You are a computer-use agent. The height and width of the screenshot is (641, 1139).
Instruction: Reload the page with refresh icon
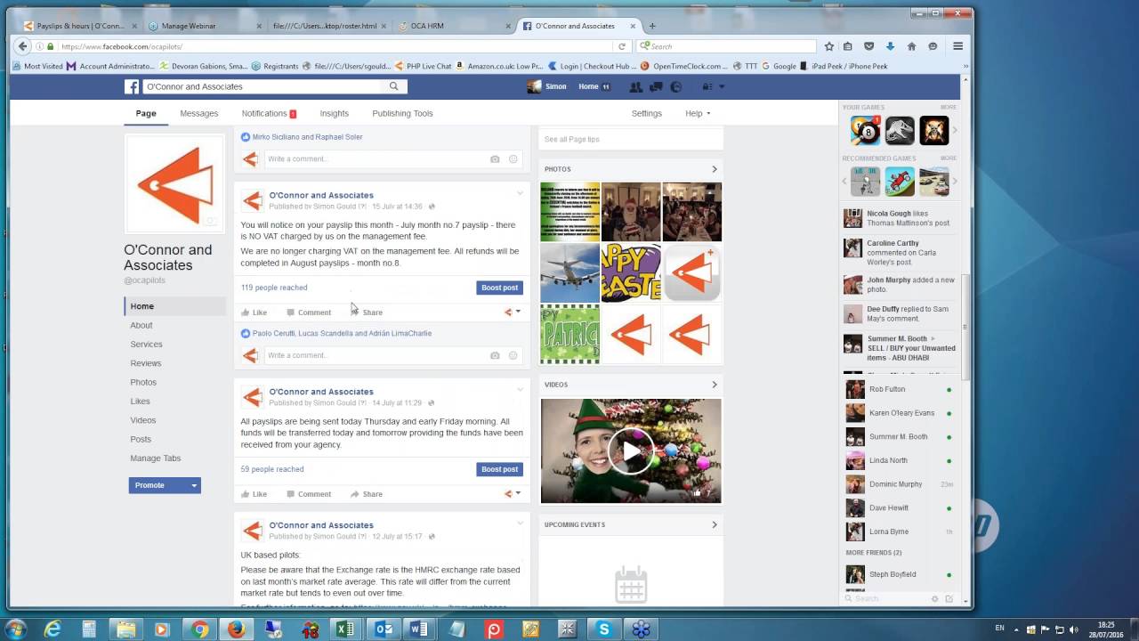(x=622, y=46)
